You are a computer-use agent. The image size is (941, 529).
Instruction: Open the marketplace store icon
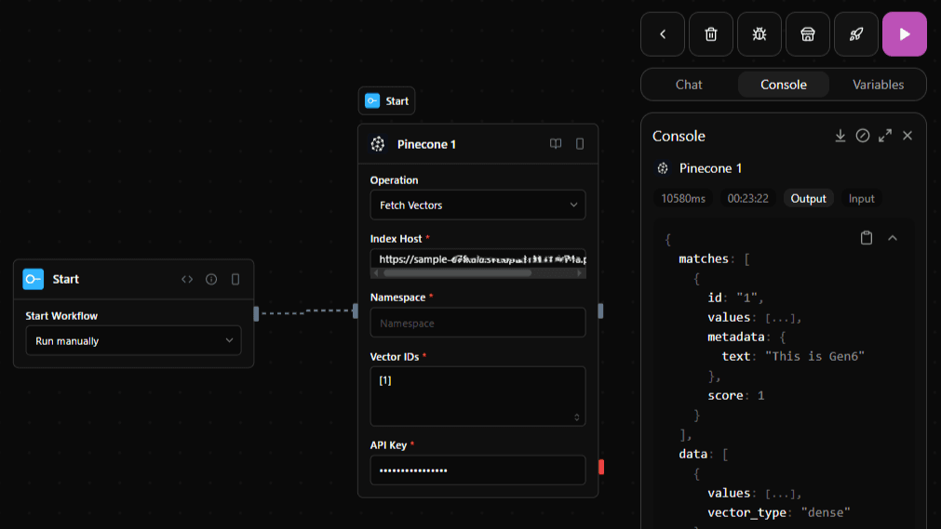pyautogui.click(x=808, y=34)
